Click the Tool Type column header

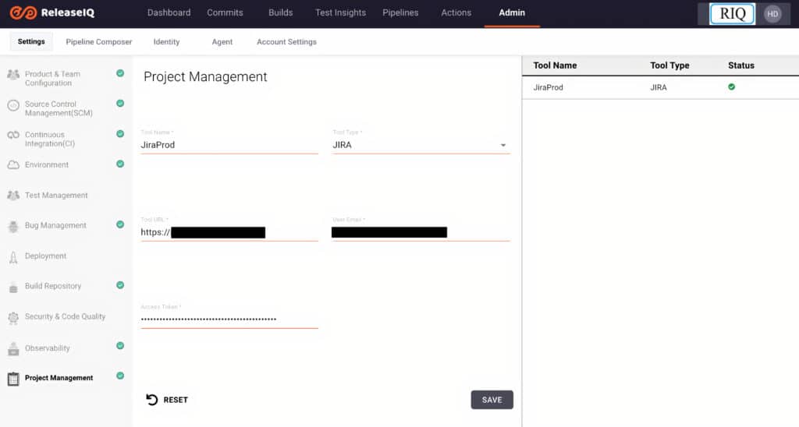click(669, 65)
